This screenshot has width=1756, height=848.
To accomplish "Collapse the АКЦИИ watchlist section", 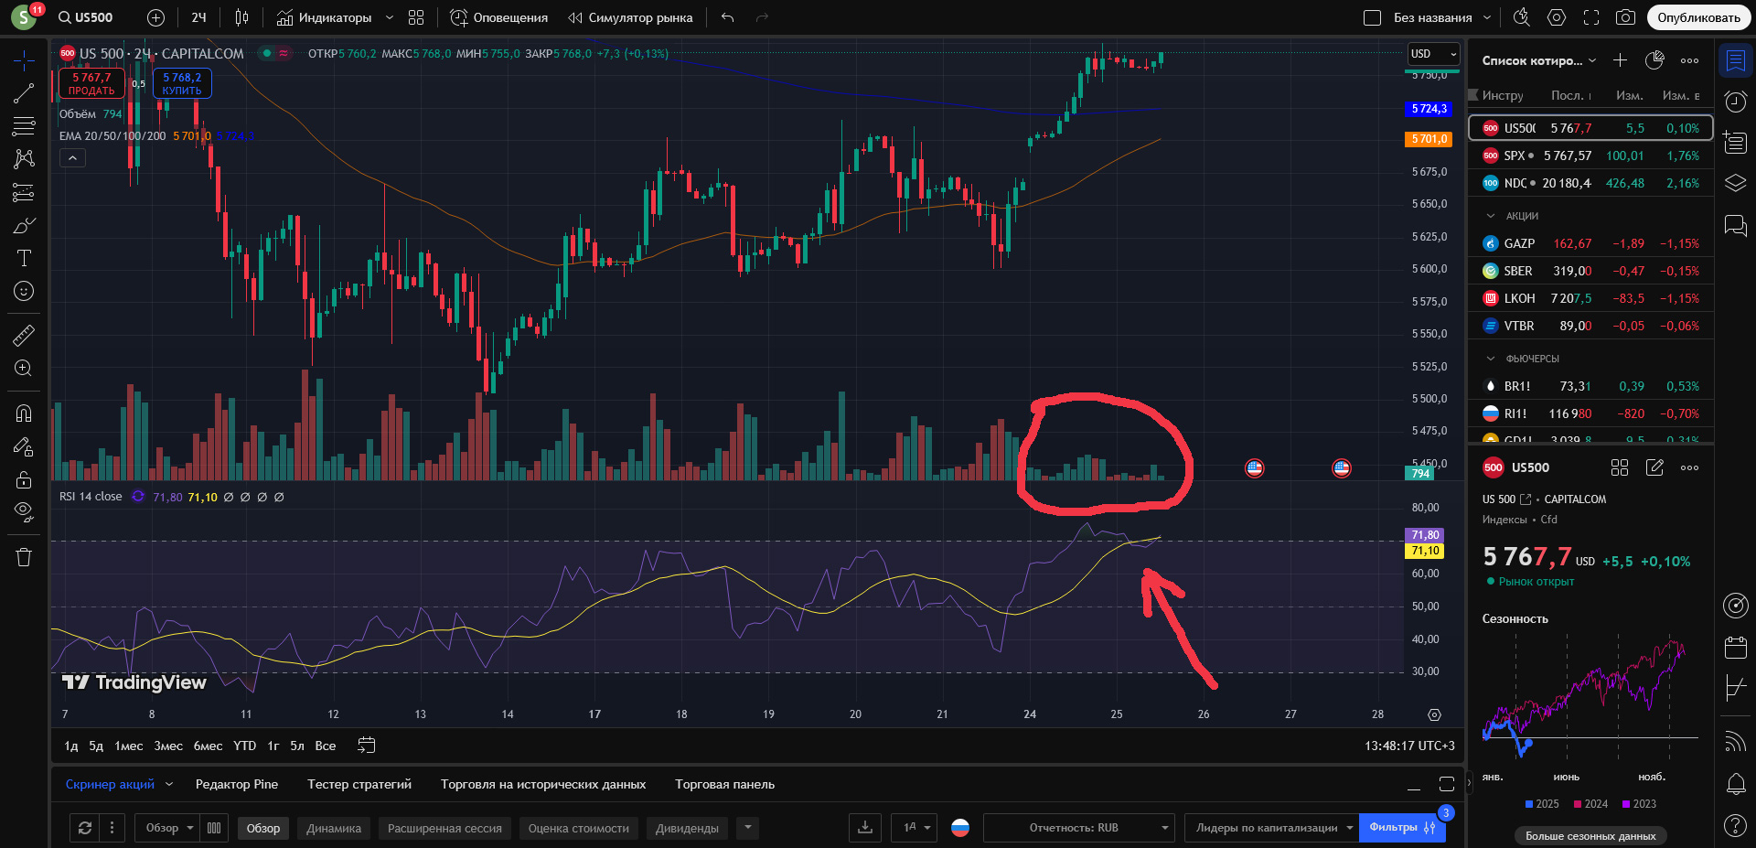I will [x=1490, y=216].
